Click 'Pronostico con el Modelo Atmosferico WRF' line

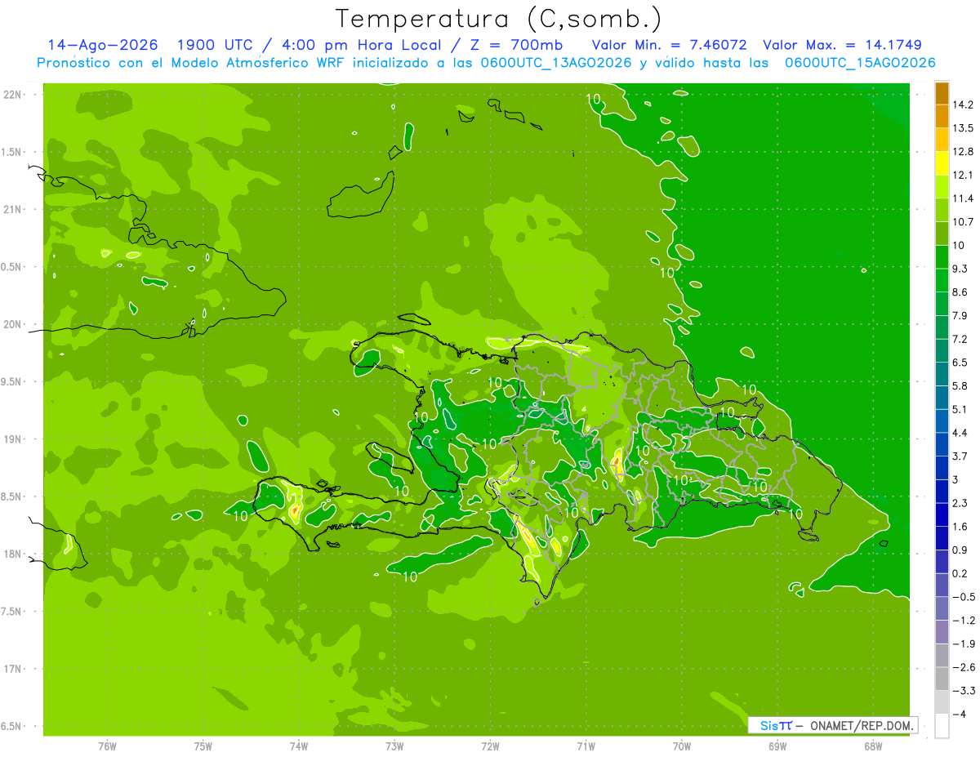[192, 63]
